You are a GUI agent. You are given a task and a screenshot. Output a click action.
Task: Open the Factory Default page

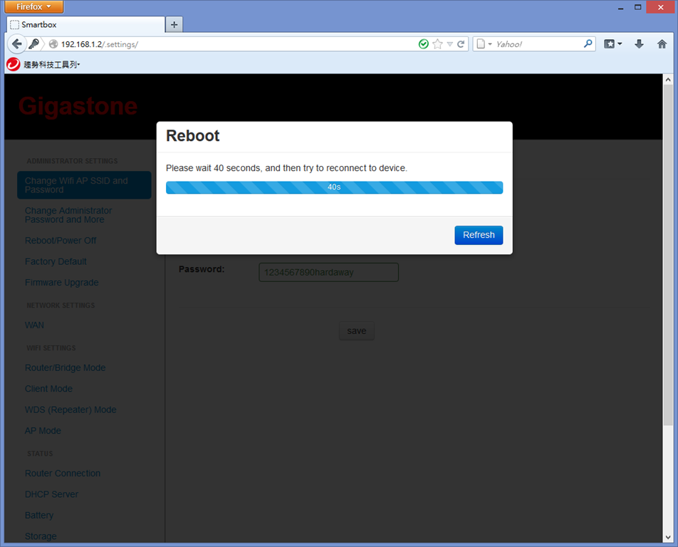(56, 261)
